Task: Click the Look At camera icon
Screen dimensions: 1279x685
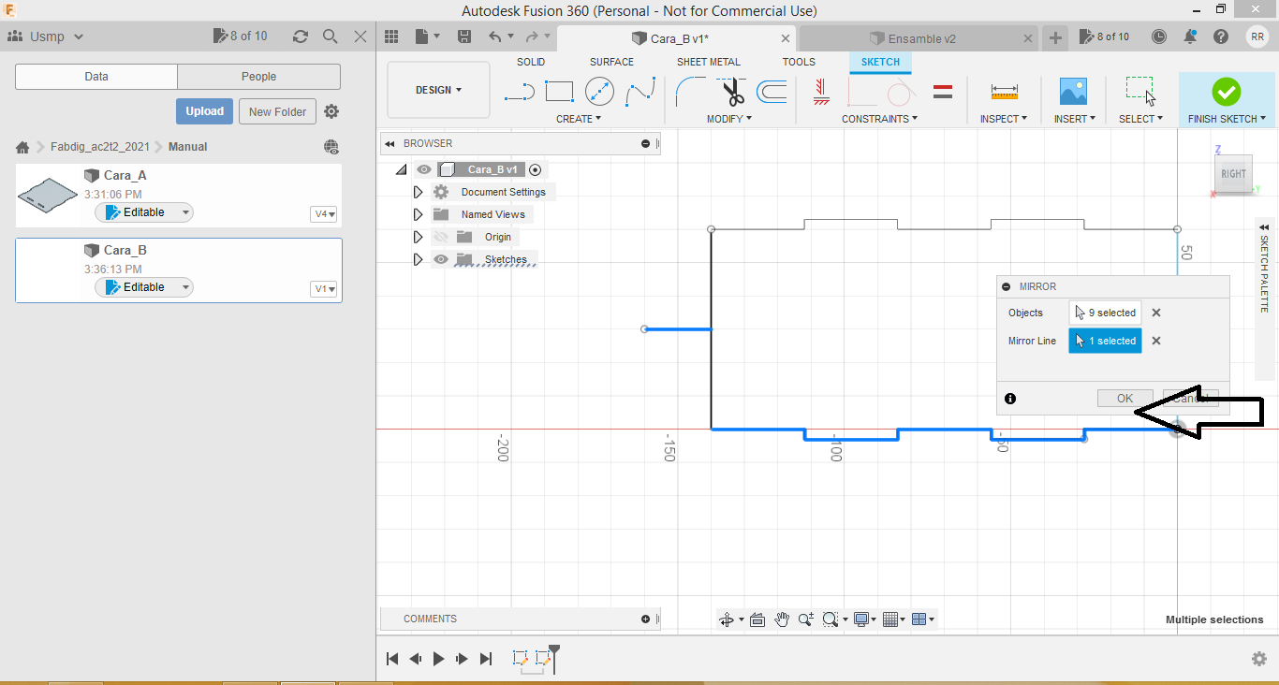Action: tap(757, 619)
